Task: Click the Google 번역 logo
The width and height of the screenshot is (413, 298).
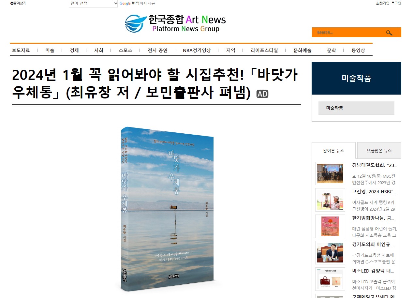Action: [129, 3]
